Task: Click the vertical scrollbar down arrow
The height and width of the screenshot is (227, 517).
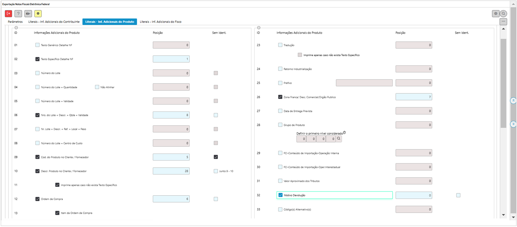Action: tap(503, 215)
